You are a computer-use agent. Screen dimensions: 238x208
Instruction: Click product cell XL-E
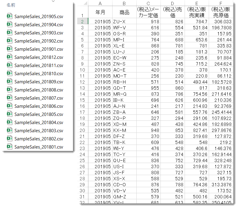pos(124,46)
